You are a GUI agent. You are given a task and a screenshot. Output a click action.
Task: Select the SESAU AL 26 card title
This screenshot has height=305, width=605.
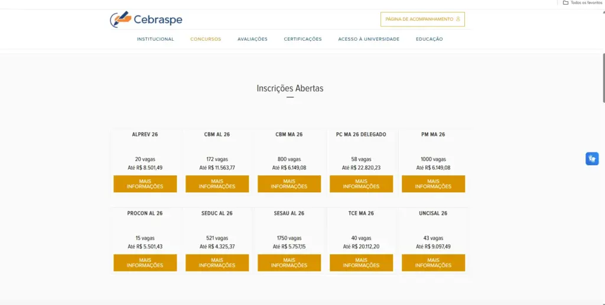click(289, 214)
